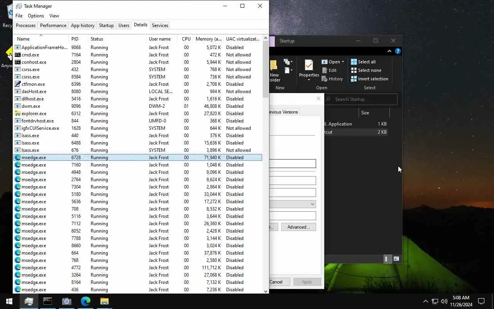Click the 46,808 K memory value of dwm.exe

[x=212, y=106]
